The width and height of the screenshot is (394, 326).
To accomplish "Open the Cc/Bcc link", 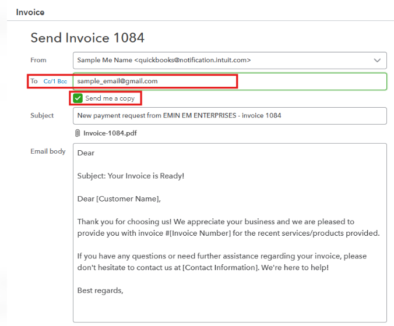I will [55, 81].
